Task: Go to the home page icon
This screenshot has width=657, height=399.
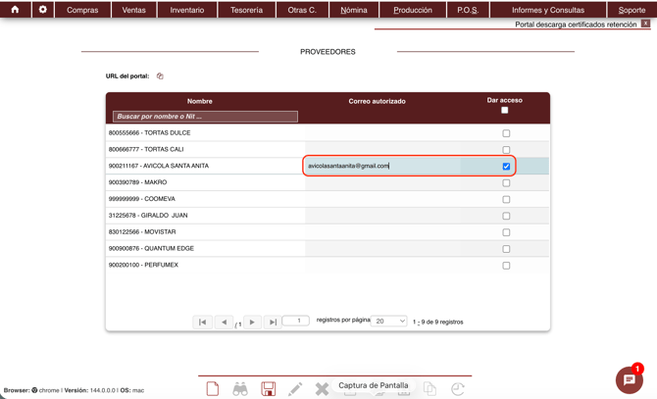Action: coord(15,10)
